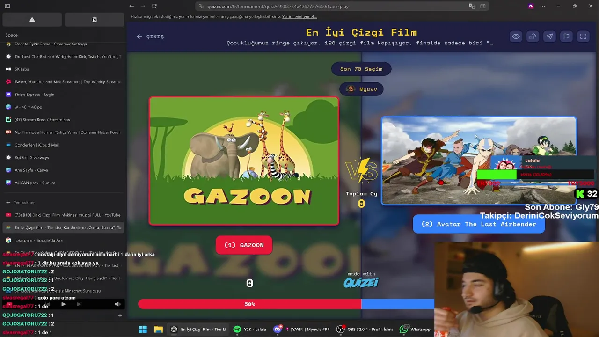Image resolution: width=599 pixels, height=337 pixels.
Task: Play media in sidebar mini player
Action: pos(63,304)
